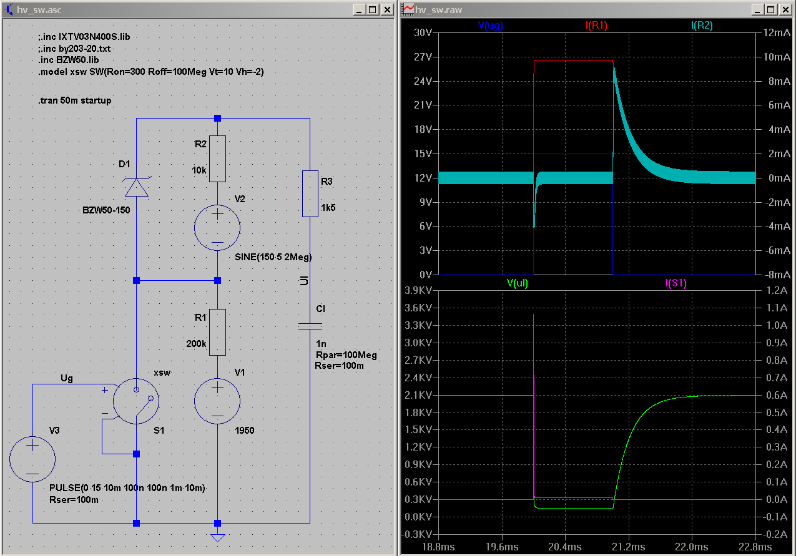The height and width of the screenshot is (556, 796).
Task: Select the 1950 V source V1 symbol
Action: point(217,401)
